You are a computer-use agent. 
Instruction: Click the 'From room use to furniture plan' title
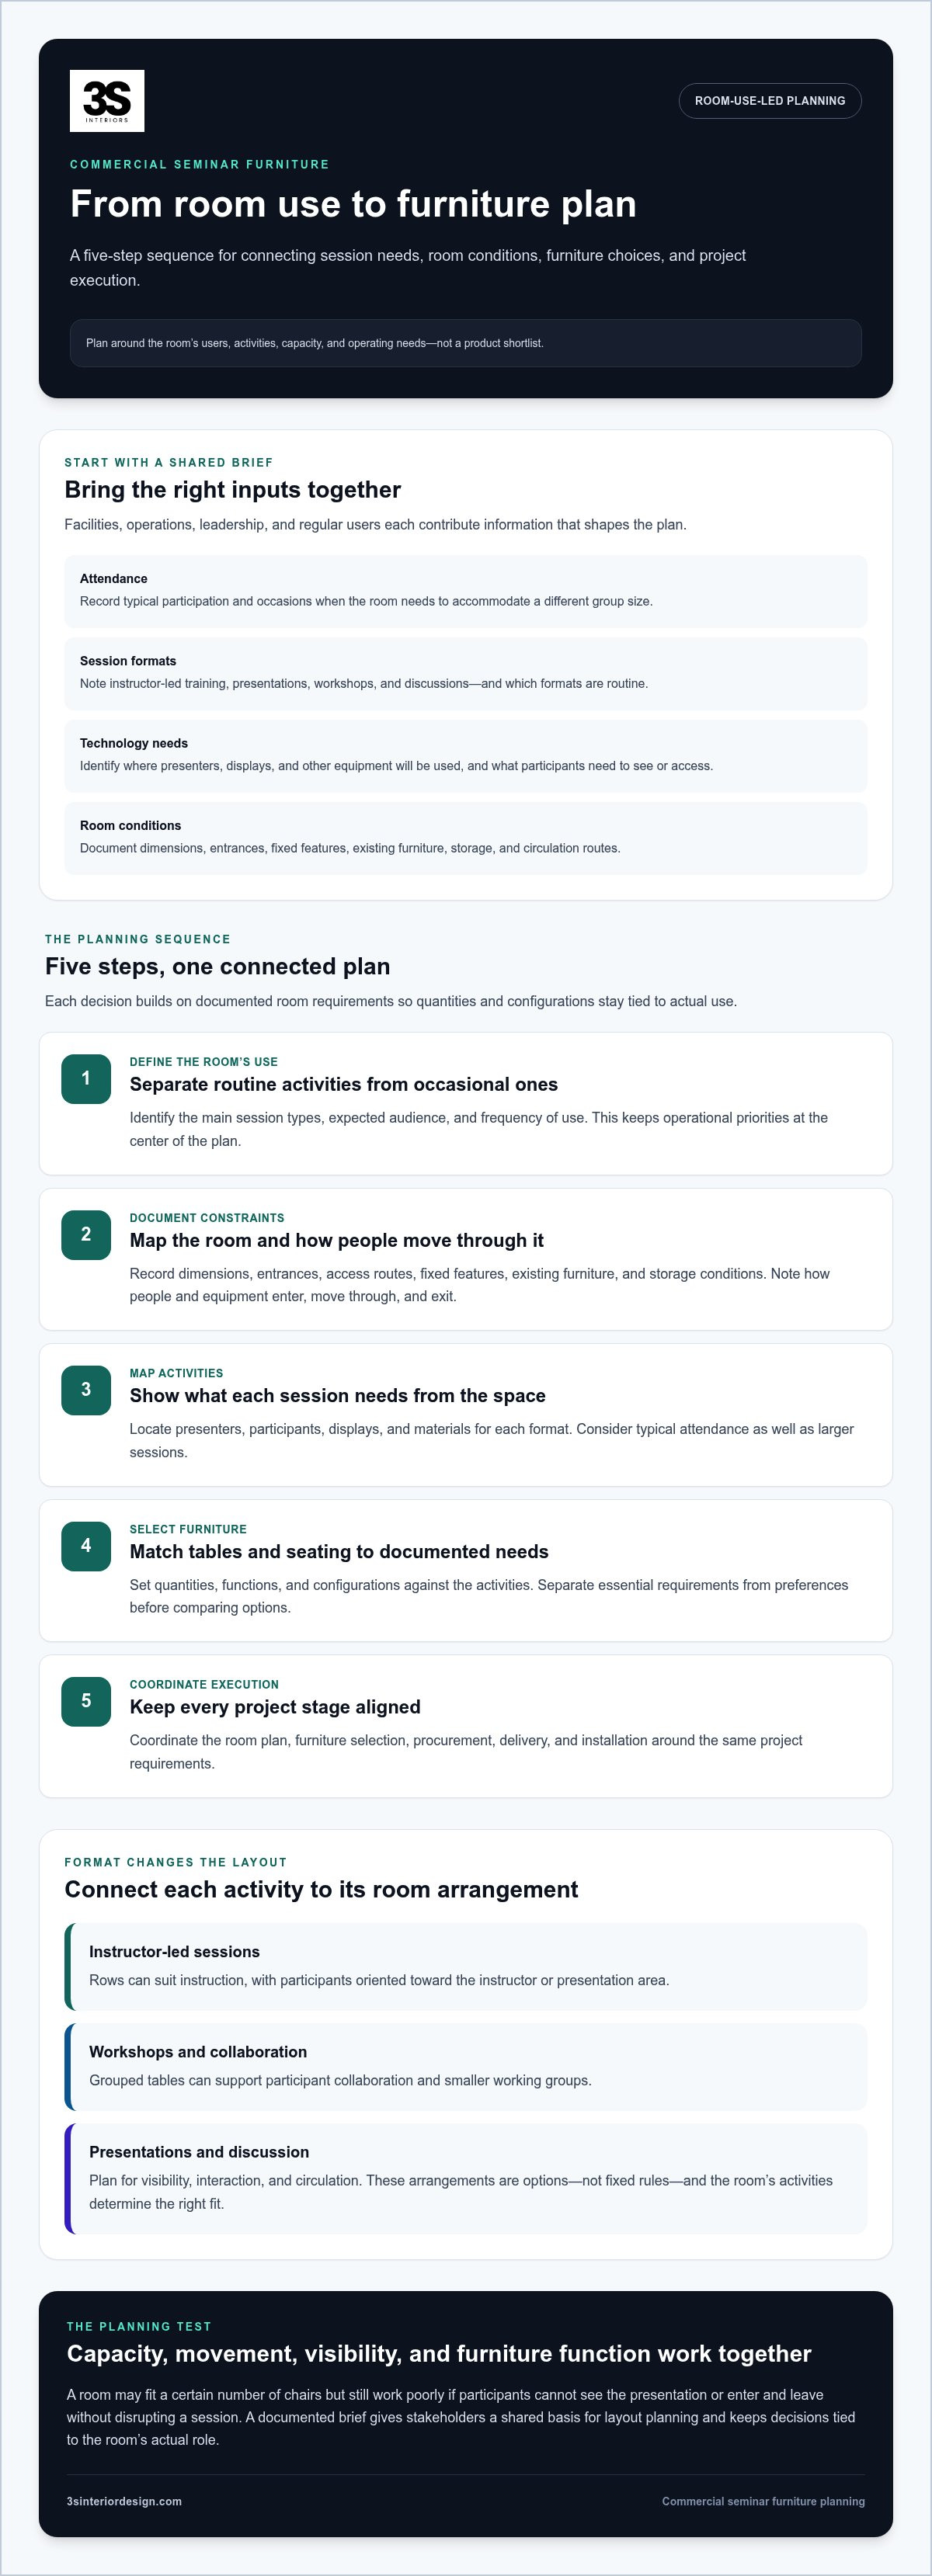(x=353, y=204)
